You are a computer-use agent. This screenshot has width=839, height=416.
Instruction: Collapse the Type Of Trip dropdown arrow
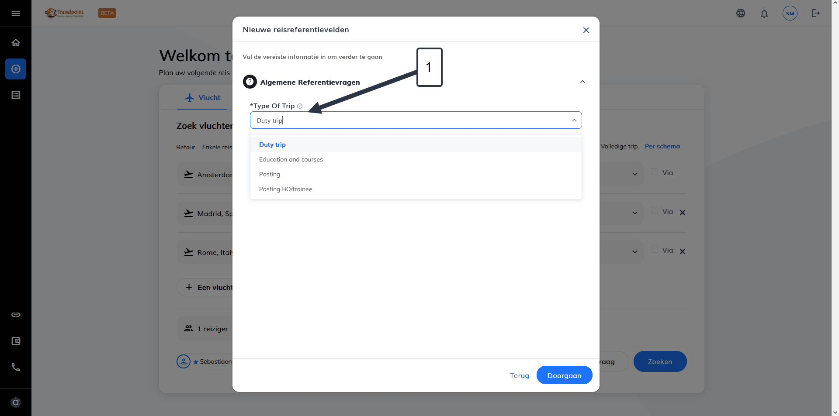(574, 120)
